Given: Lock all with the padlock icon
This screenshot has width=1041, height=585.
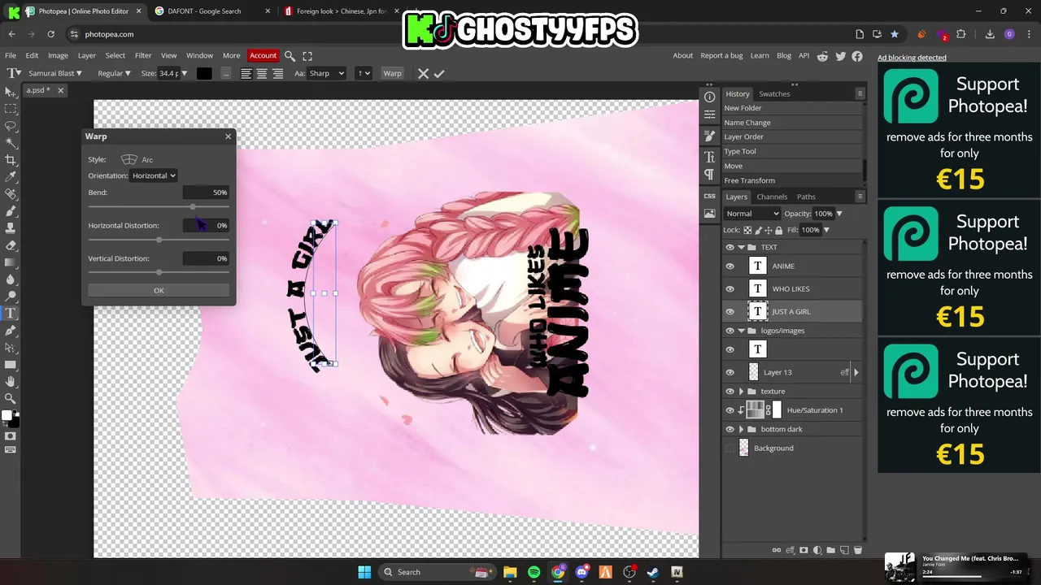Looking at the screenshot, I should (779, 230).
